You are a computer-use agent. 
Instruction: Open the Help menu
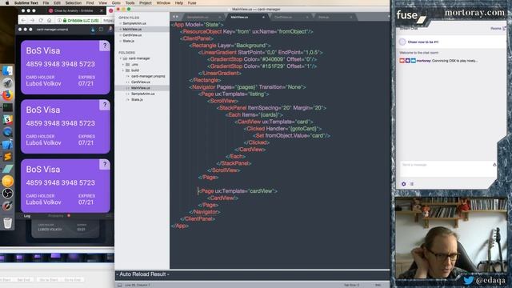[179, 2]
